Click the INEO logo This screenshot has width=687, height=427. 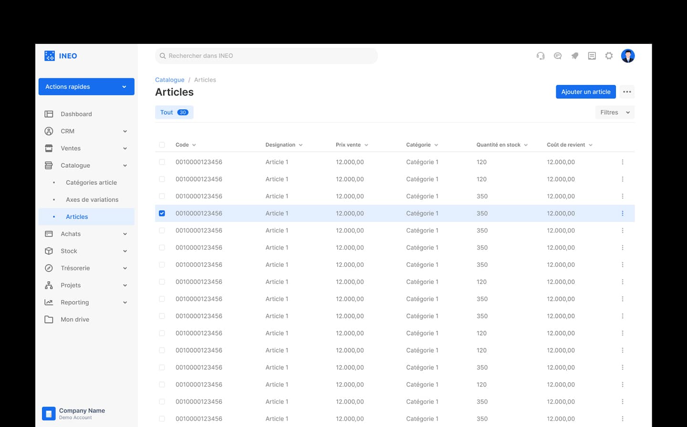61,56
